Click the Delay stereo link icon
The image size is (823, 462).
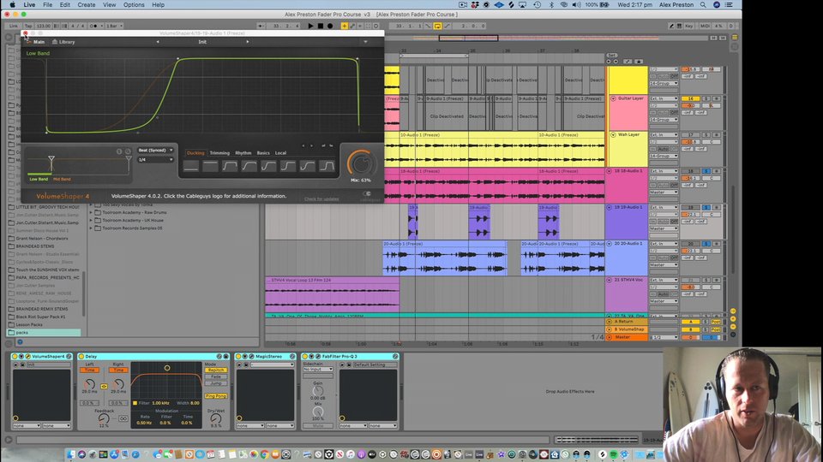pyautogui.click(x=104, y=387)
